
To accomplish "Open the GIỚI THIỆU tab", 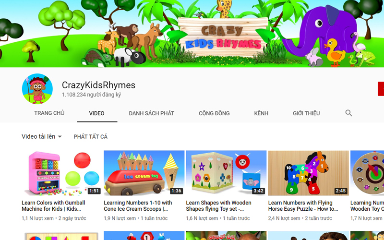I will [306, 113].
